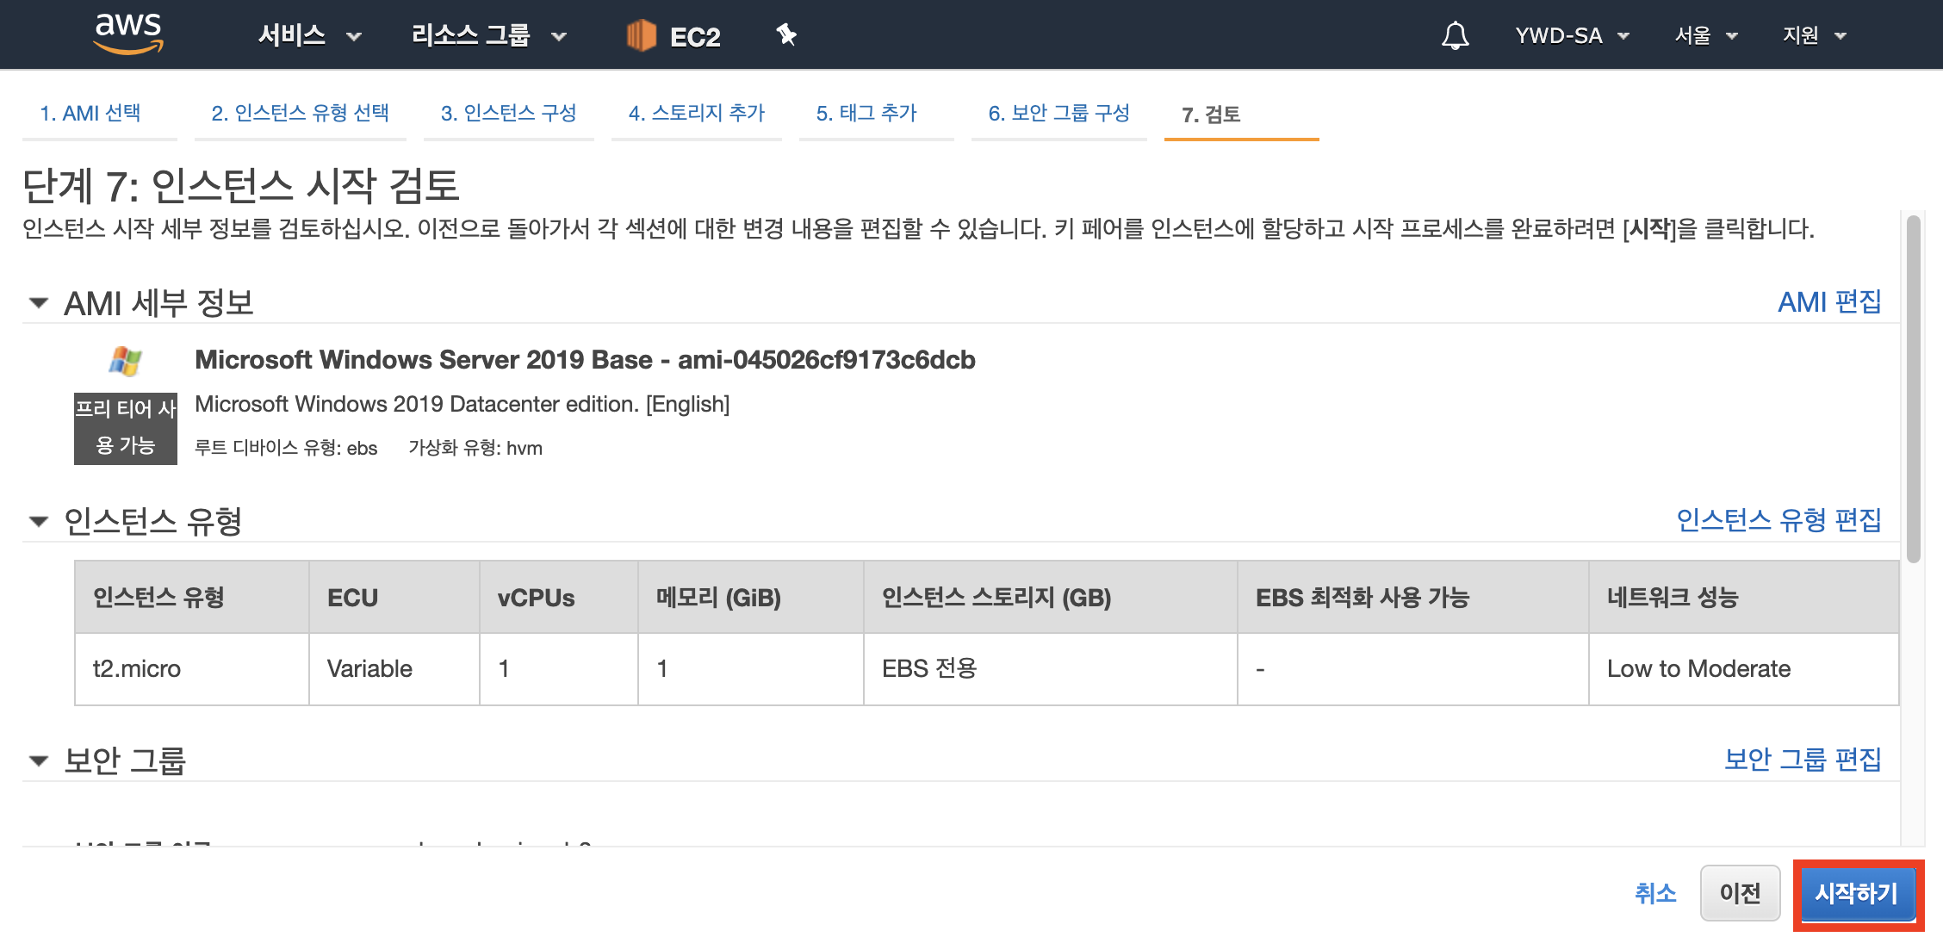1943x937 pixels.
Task: Collapse the 보안 그룹 section
Action: (x=38, y=760)
